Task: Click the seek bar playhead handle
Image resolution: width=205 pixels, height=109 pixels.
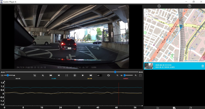Action: [115, 72]
